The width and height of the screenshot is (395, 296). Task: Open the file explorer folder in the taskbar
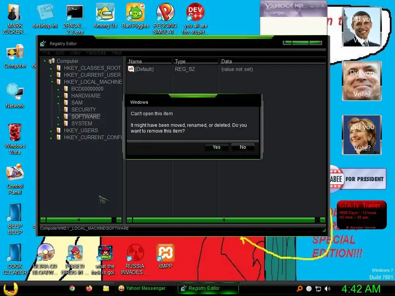106,288
